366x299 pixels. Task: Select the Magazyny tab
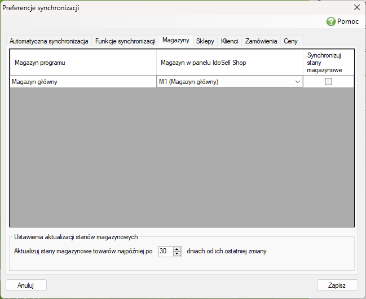(x=176, y=40)
